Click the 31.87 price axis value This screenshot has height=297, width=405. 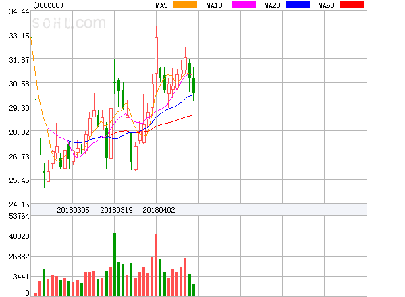click(19, 60)
